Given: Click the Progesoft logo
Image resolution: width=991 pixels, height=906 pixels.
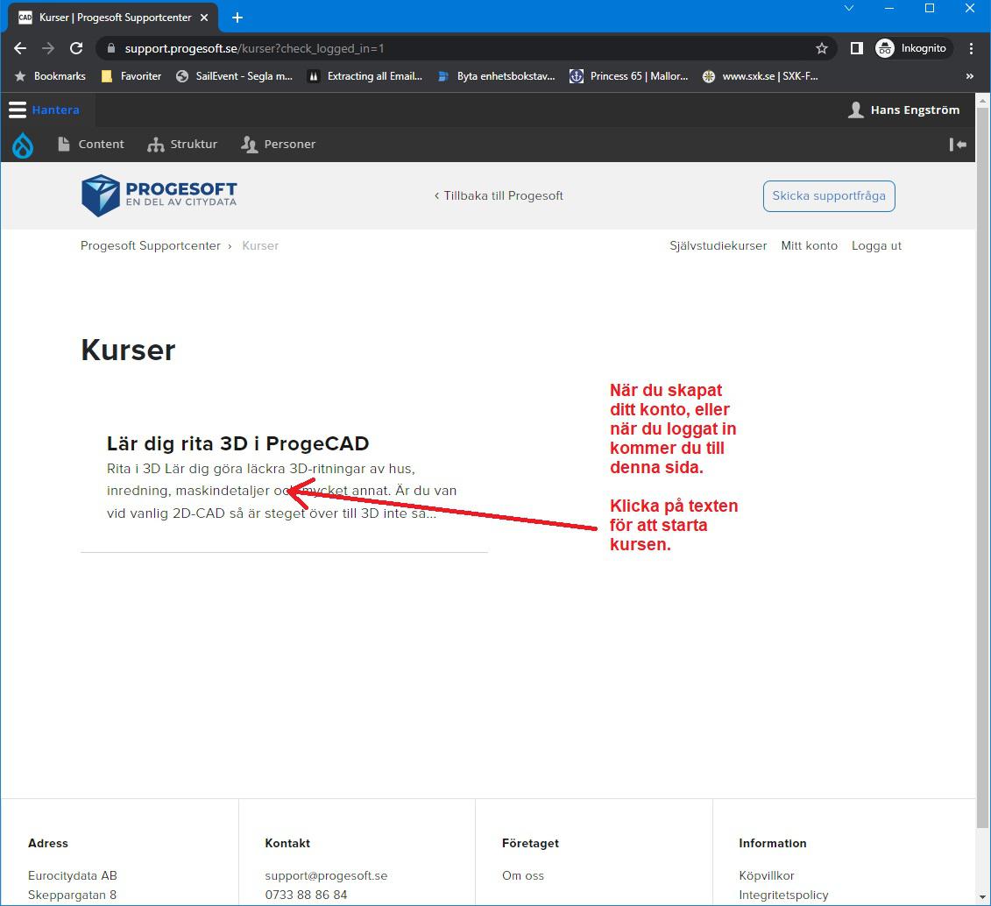Looking at the screenshot, I should coord(159,195).
